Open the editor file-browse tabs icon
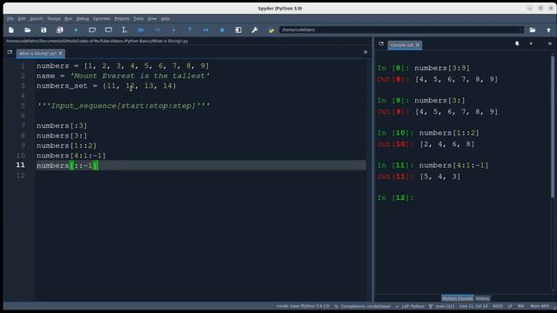Screen dimensions: 557x313 (10, 52)
